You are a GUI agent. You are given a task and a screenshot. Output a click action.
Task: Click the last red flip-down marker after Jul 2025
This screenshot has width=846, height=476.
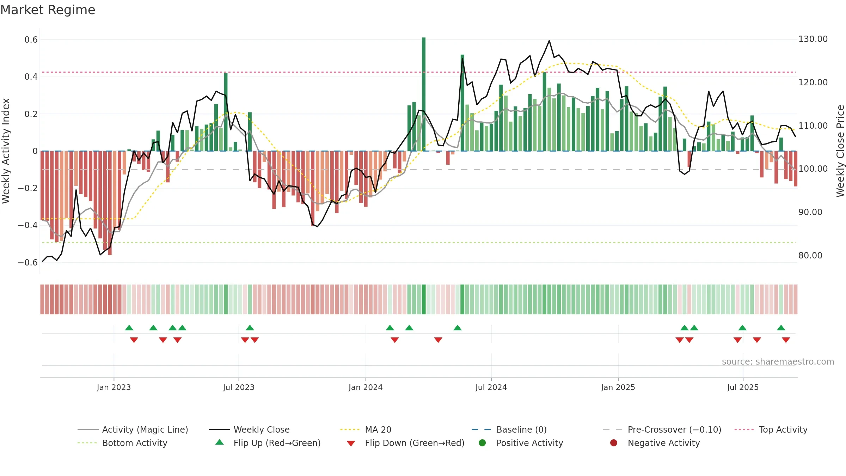coord(786,340)
